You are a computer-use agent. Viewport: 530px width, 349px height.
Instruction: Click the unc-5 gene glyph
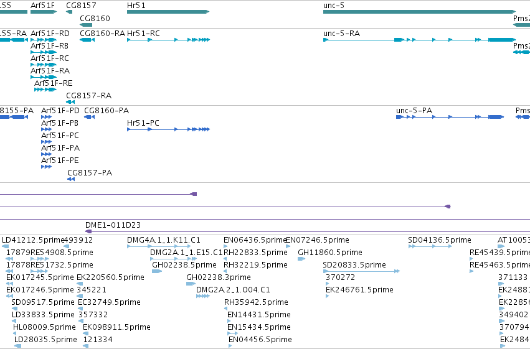(420, 12)
